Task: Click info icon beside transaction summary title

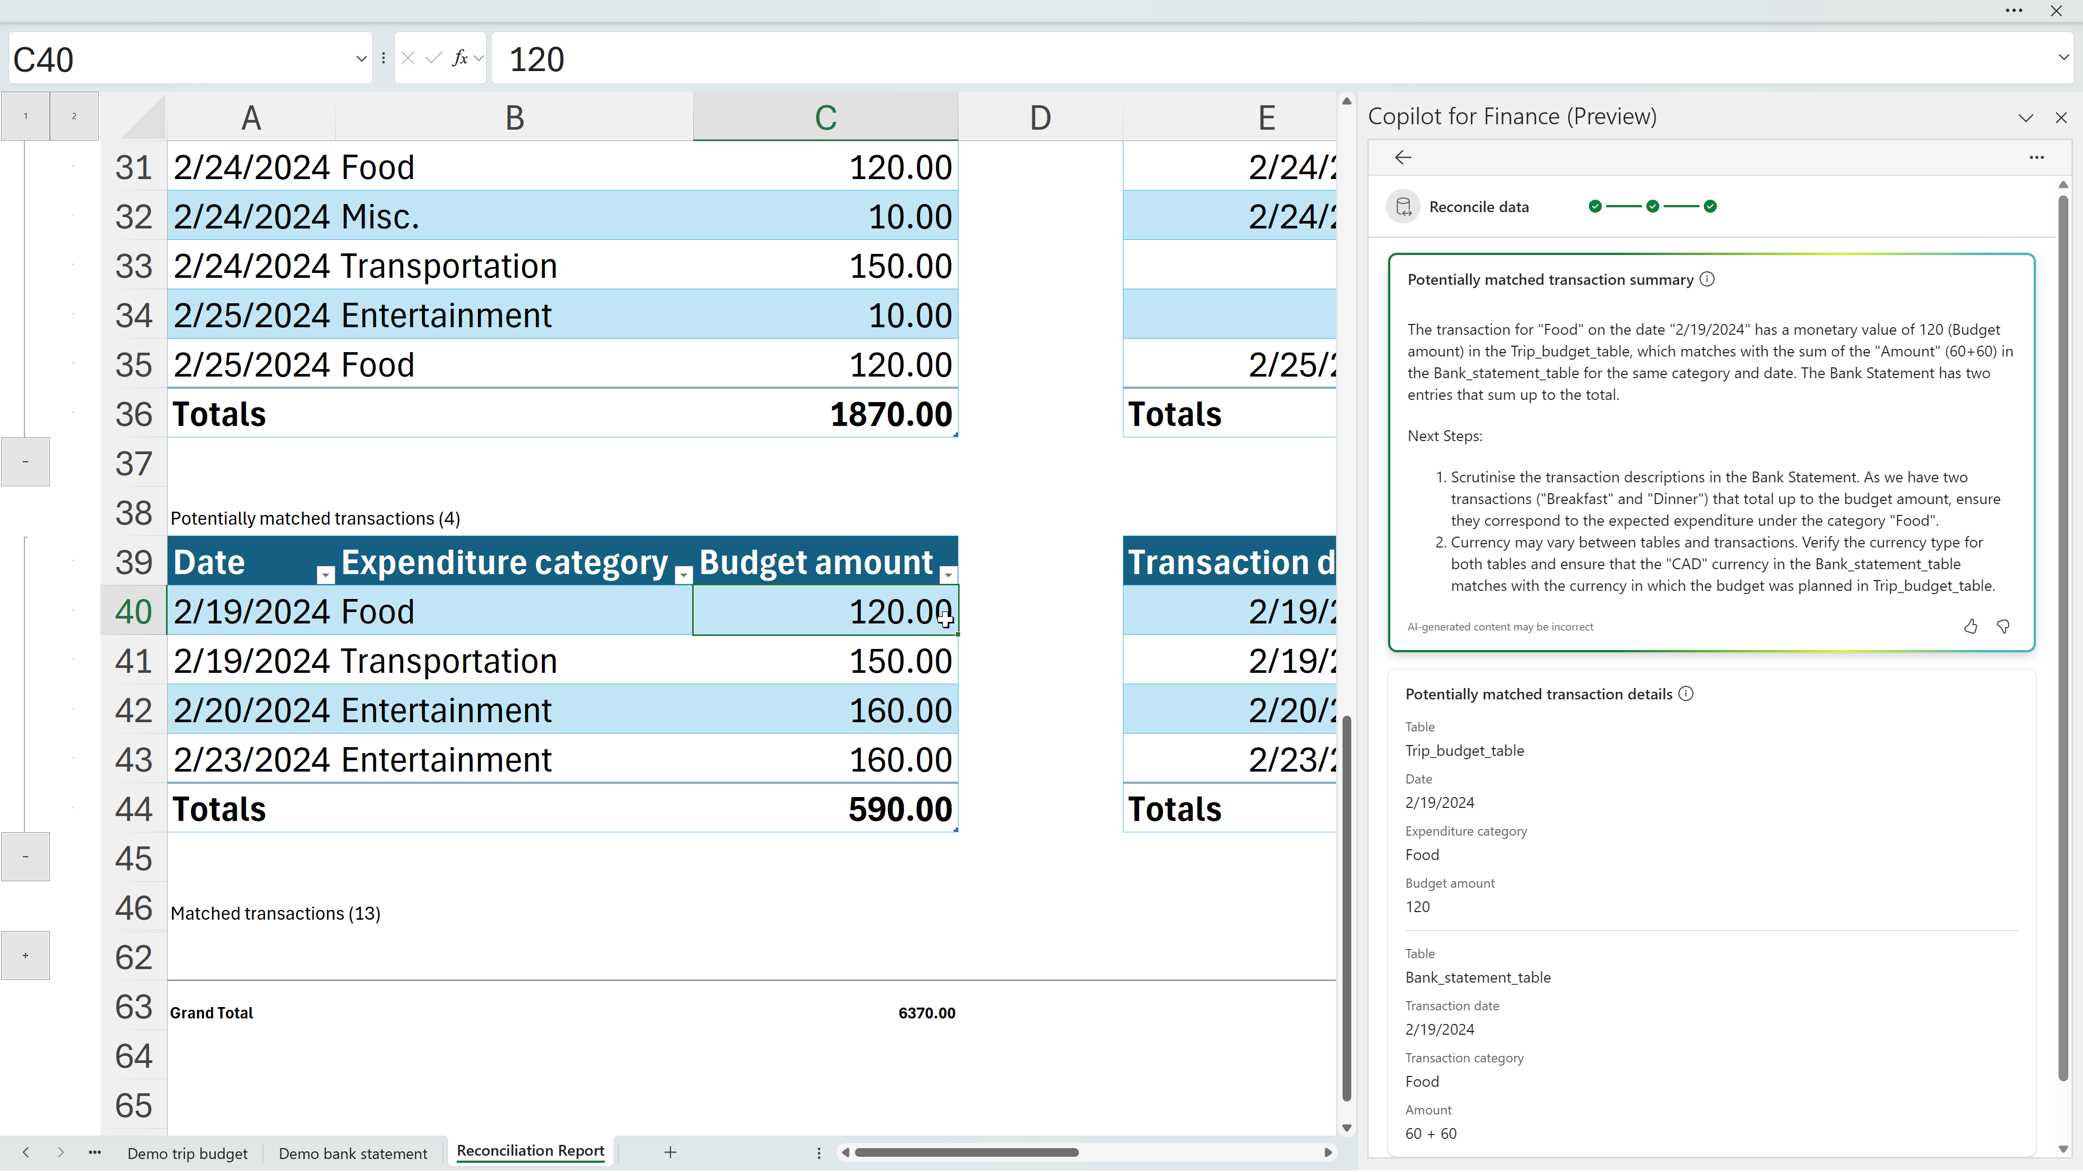Action: [1707, 280]
